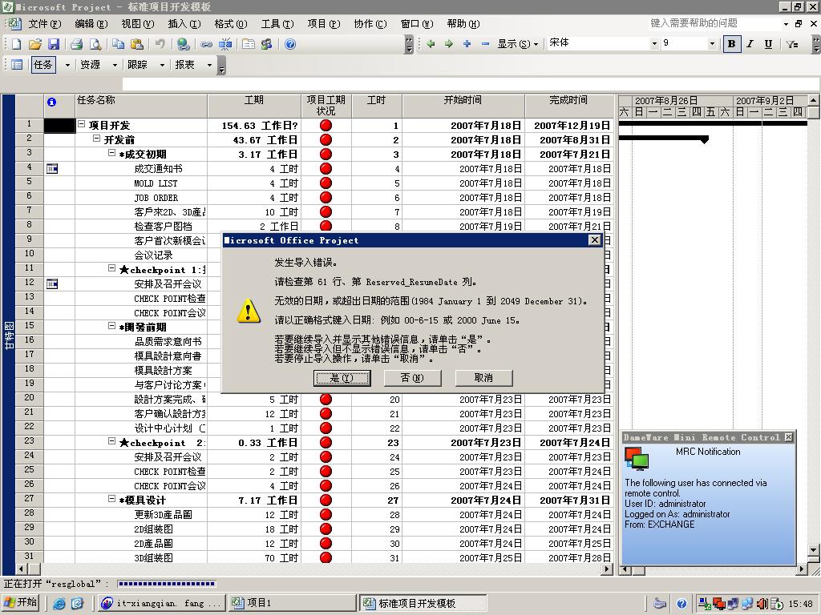
Task: Paste using the clipboard icon
Action: point(136,44)
